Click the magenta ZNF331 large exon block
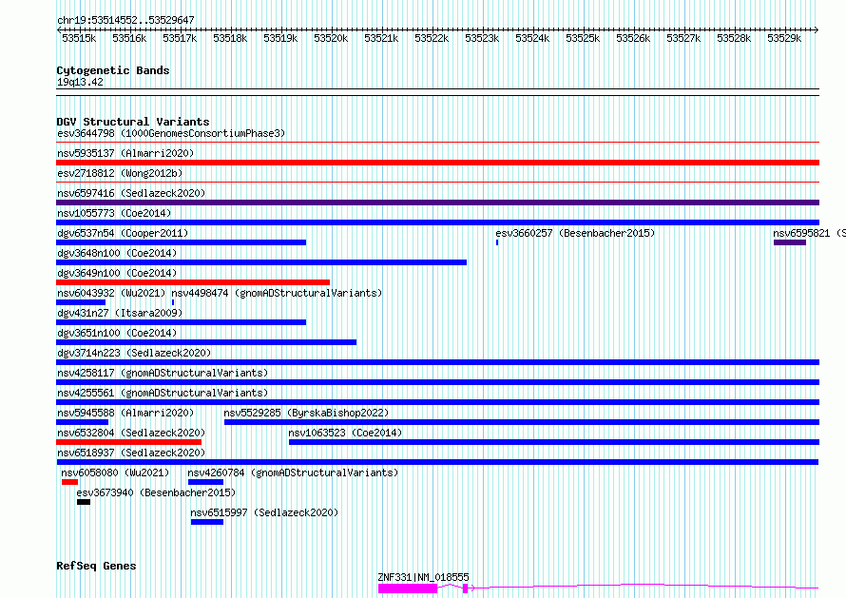Viewport: 846px width, 598px height. tap(408, 588)
